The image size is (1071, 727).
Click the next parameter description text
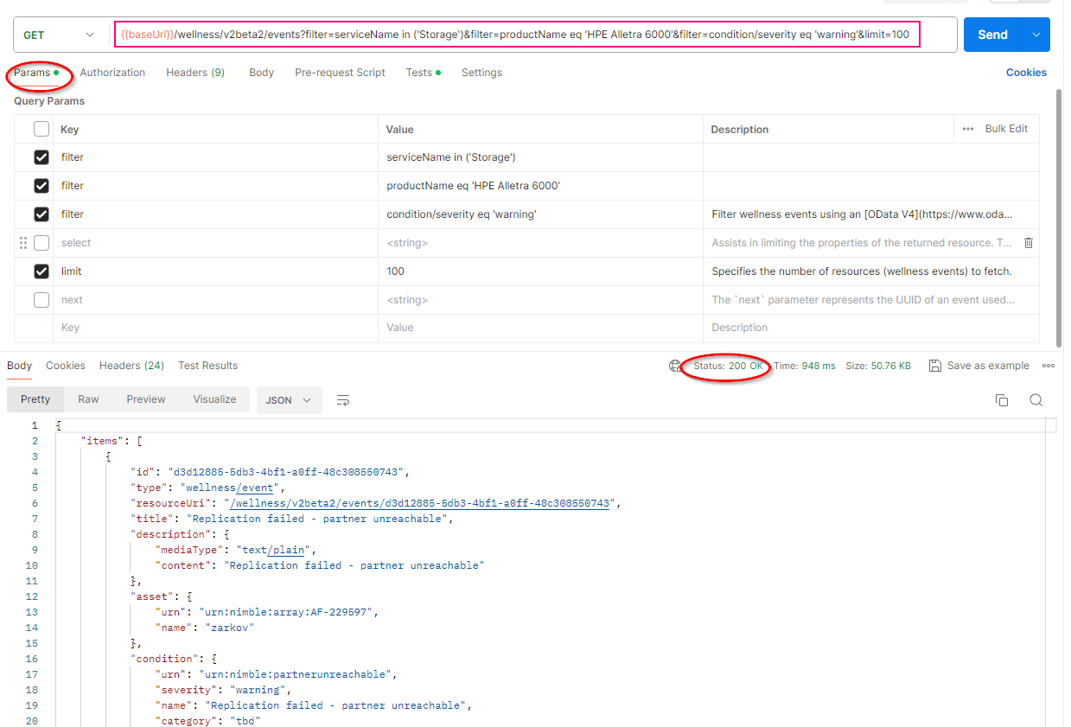[864, 300]
